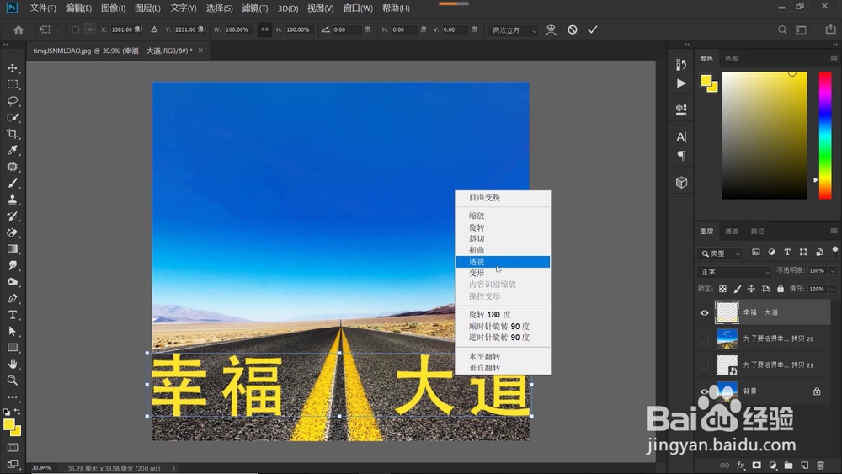Select the Clone Stamp tool
The image size is (842, 474).
point(13,200)
